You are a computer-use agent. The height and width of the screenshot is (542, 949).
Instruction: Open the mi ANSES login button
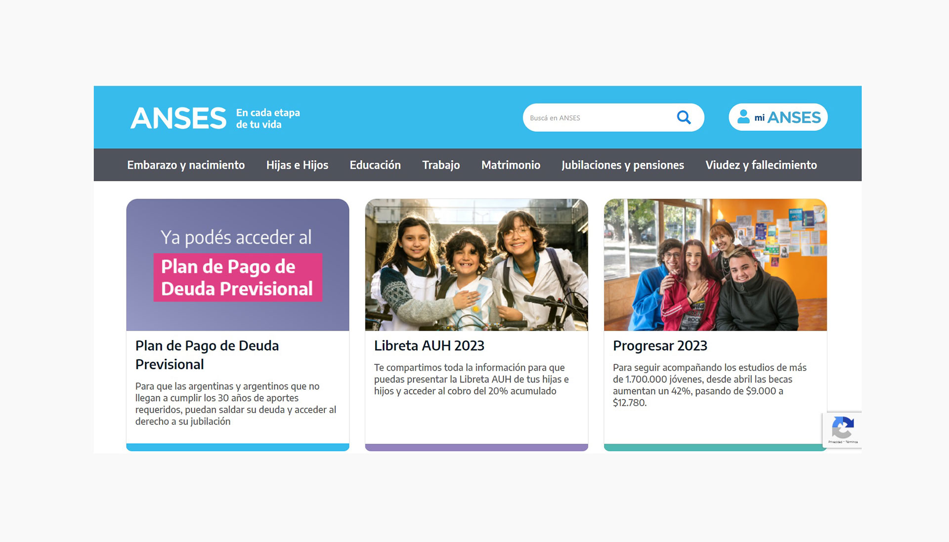pyautogui.click(x=778, y=118)
